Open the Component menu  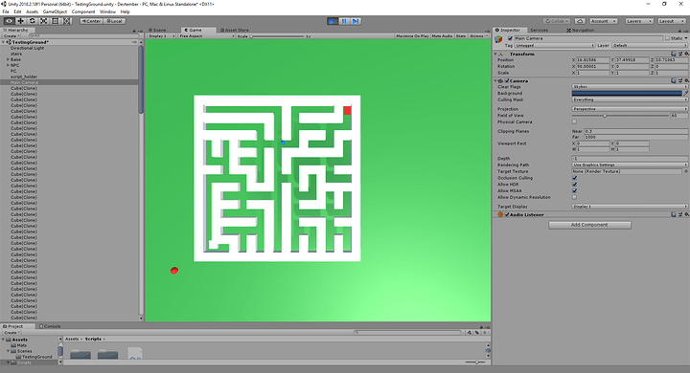83,11
